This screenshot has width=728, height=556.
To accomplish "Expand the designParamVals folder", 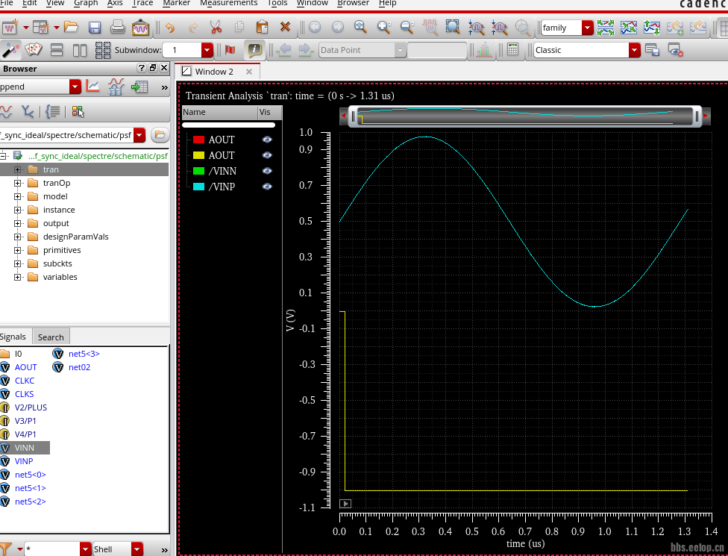I will (17, 237).
